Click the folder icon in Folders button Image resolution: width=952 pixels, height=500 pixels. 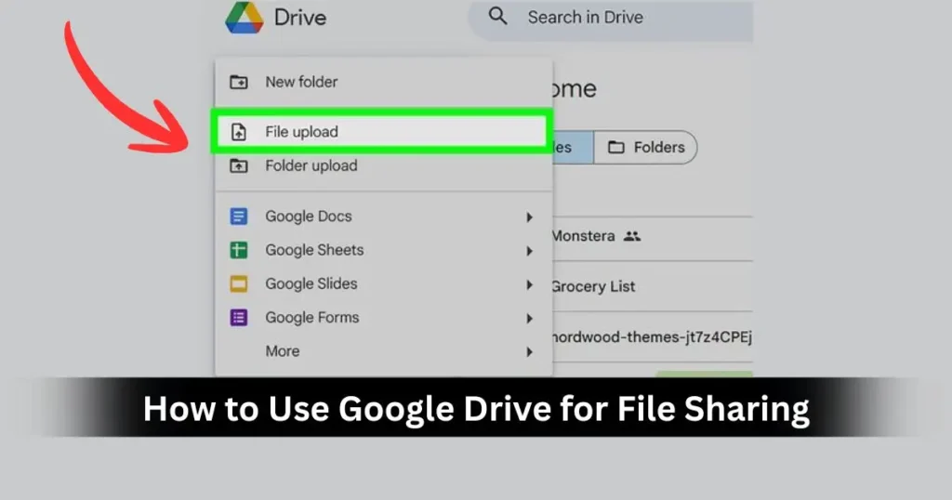tap(616, 148)
